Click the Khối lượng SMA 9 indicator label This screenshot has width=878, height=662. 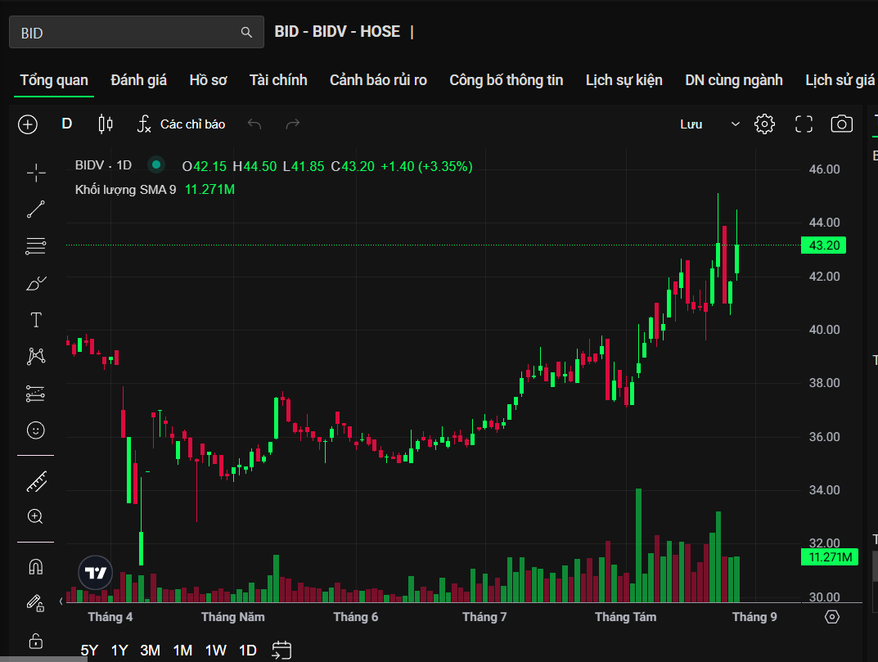[125, 190]
